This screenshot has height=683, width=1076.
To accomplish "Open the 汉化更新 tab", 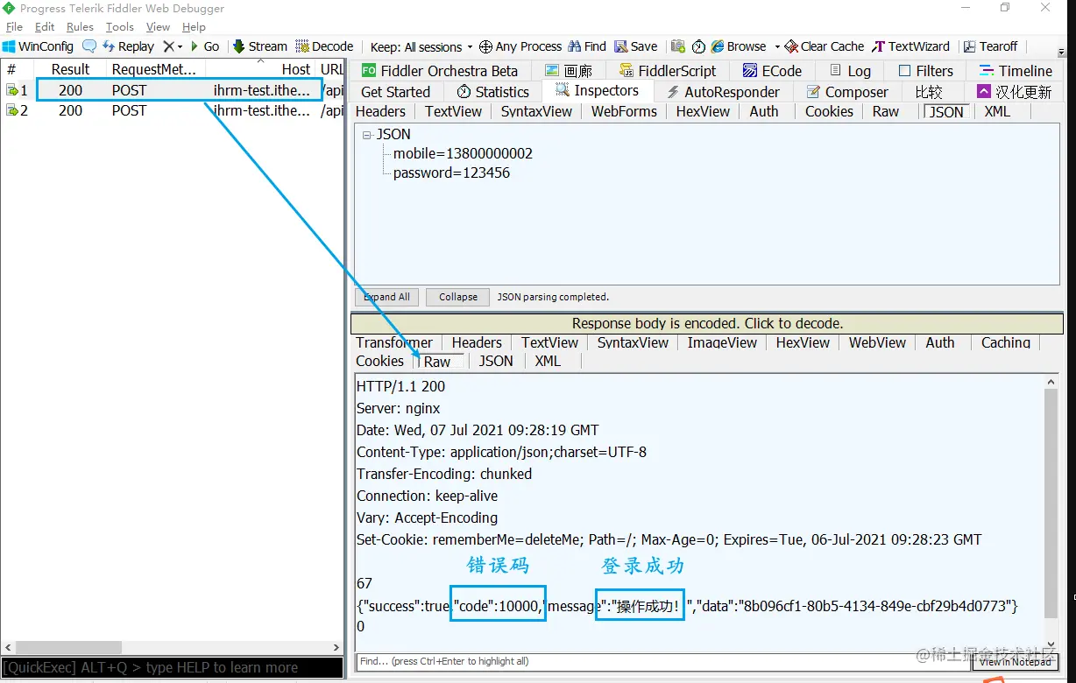I will (x=1015, y=92).
